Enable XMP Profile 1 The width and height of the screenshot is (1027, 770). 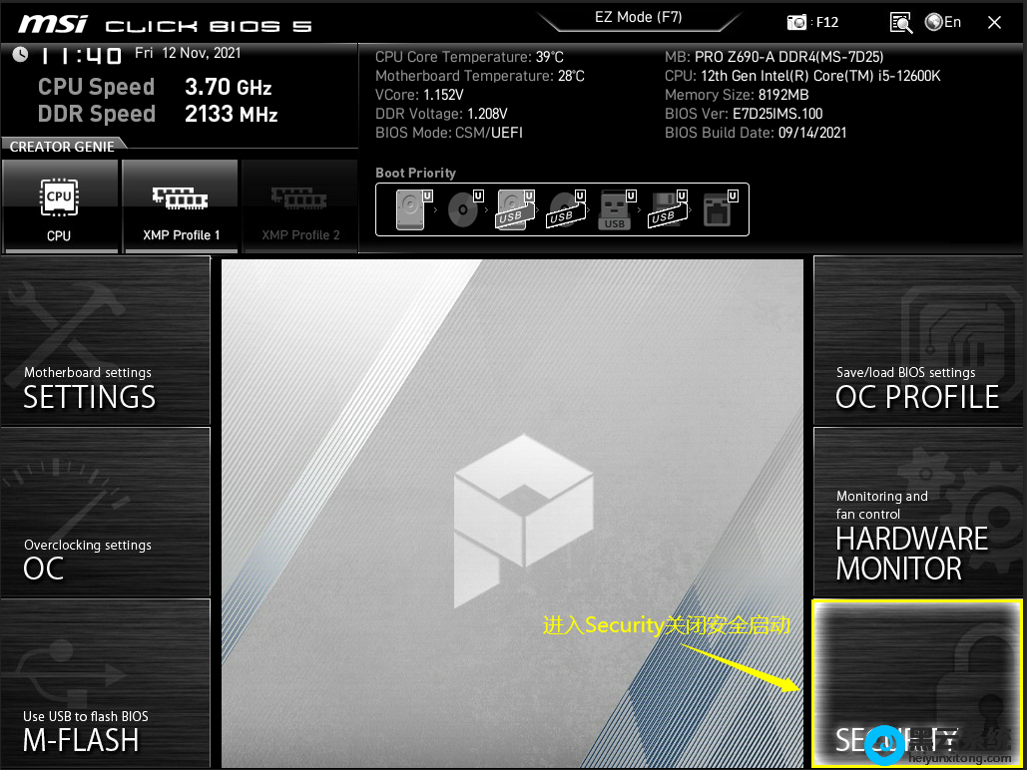tap(180, 206)
